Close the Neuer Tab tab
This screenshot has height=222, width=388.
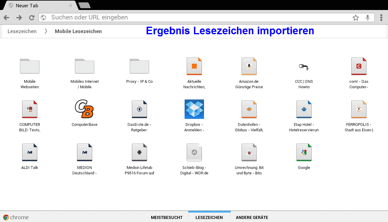tap(71, 5)
